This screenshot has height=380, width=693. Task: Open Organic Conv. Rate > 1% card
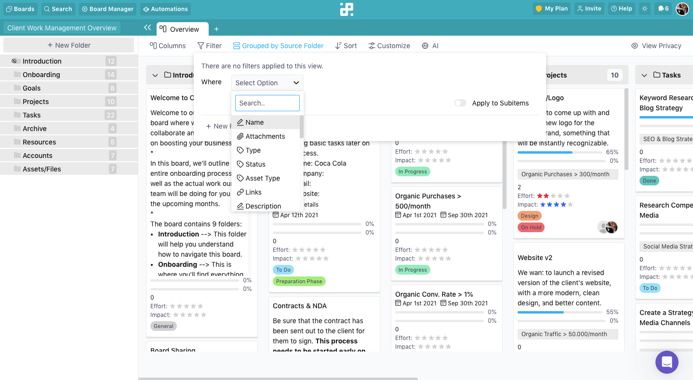click(434, 294)
